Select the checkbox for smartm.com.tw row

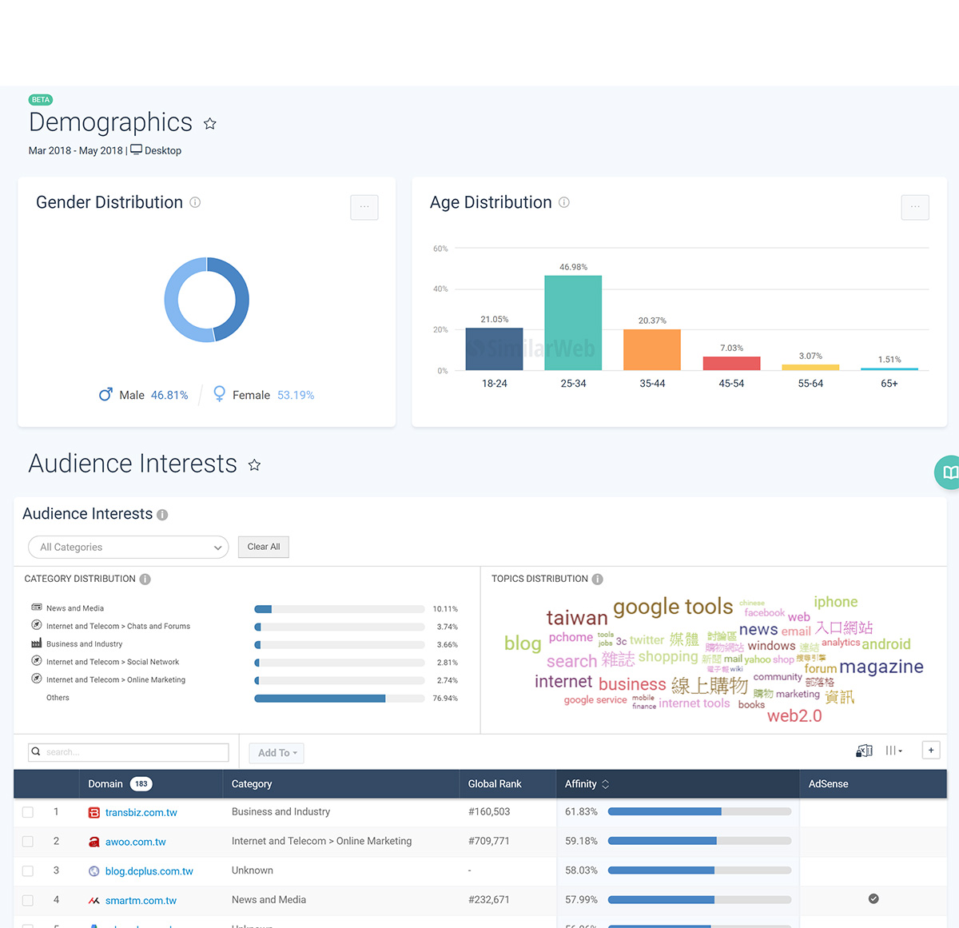(x=28, y=900)
